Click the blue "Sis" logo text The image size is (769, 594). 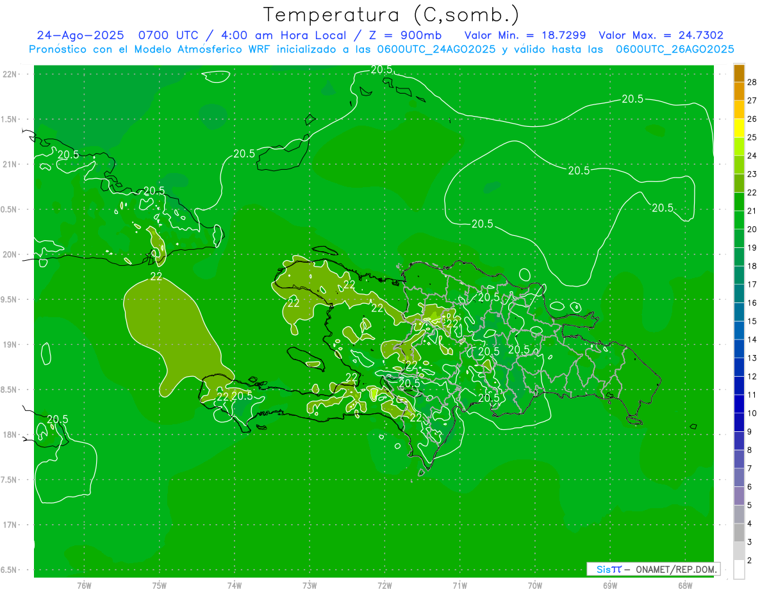tap(604, 569)
